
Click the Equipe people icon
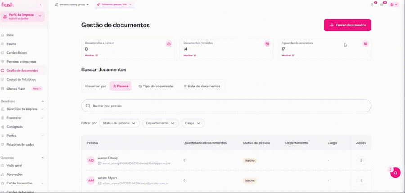coord(3,44)
